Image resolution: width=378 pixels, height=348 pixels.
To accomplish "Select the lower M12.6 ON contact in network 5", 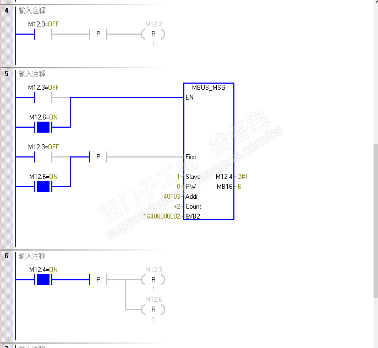I will 43,187.
